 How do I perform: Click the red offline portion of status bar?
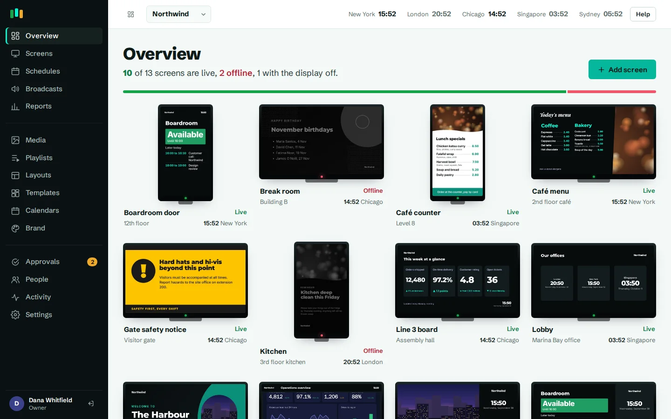(x=612, y=92)
